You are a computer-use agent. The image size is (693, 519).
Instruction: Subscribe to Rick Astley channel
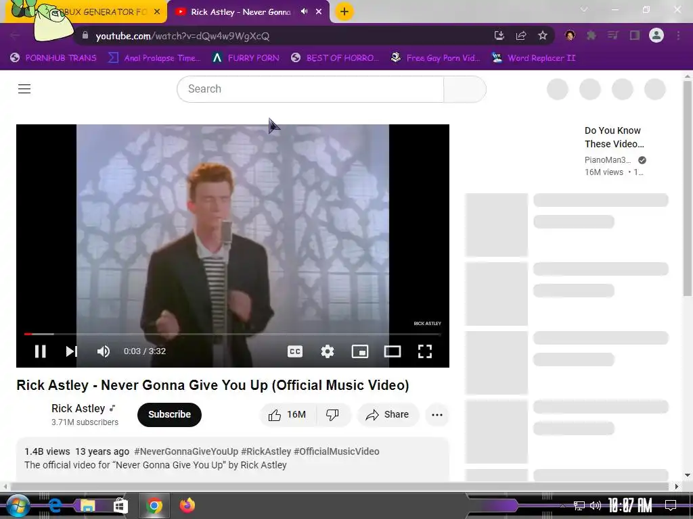point(169,414)
